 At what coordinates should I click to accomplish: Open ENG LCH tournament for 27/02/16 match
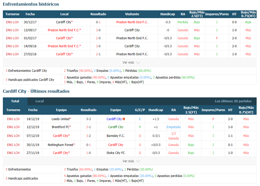12,54
